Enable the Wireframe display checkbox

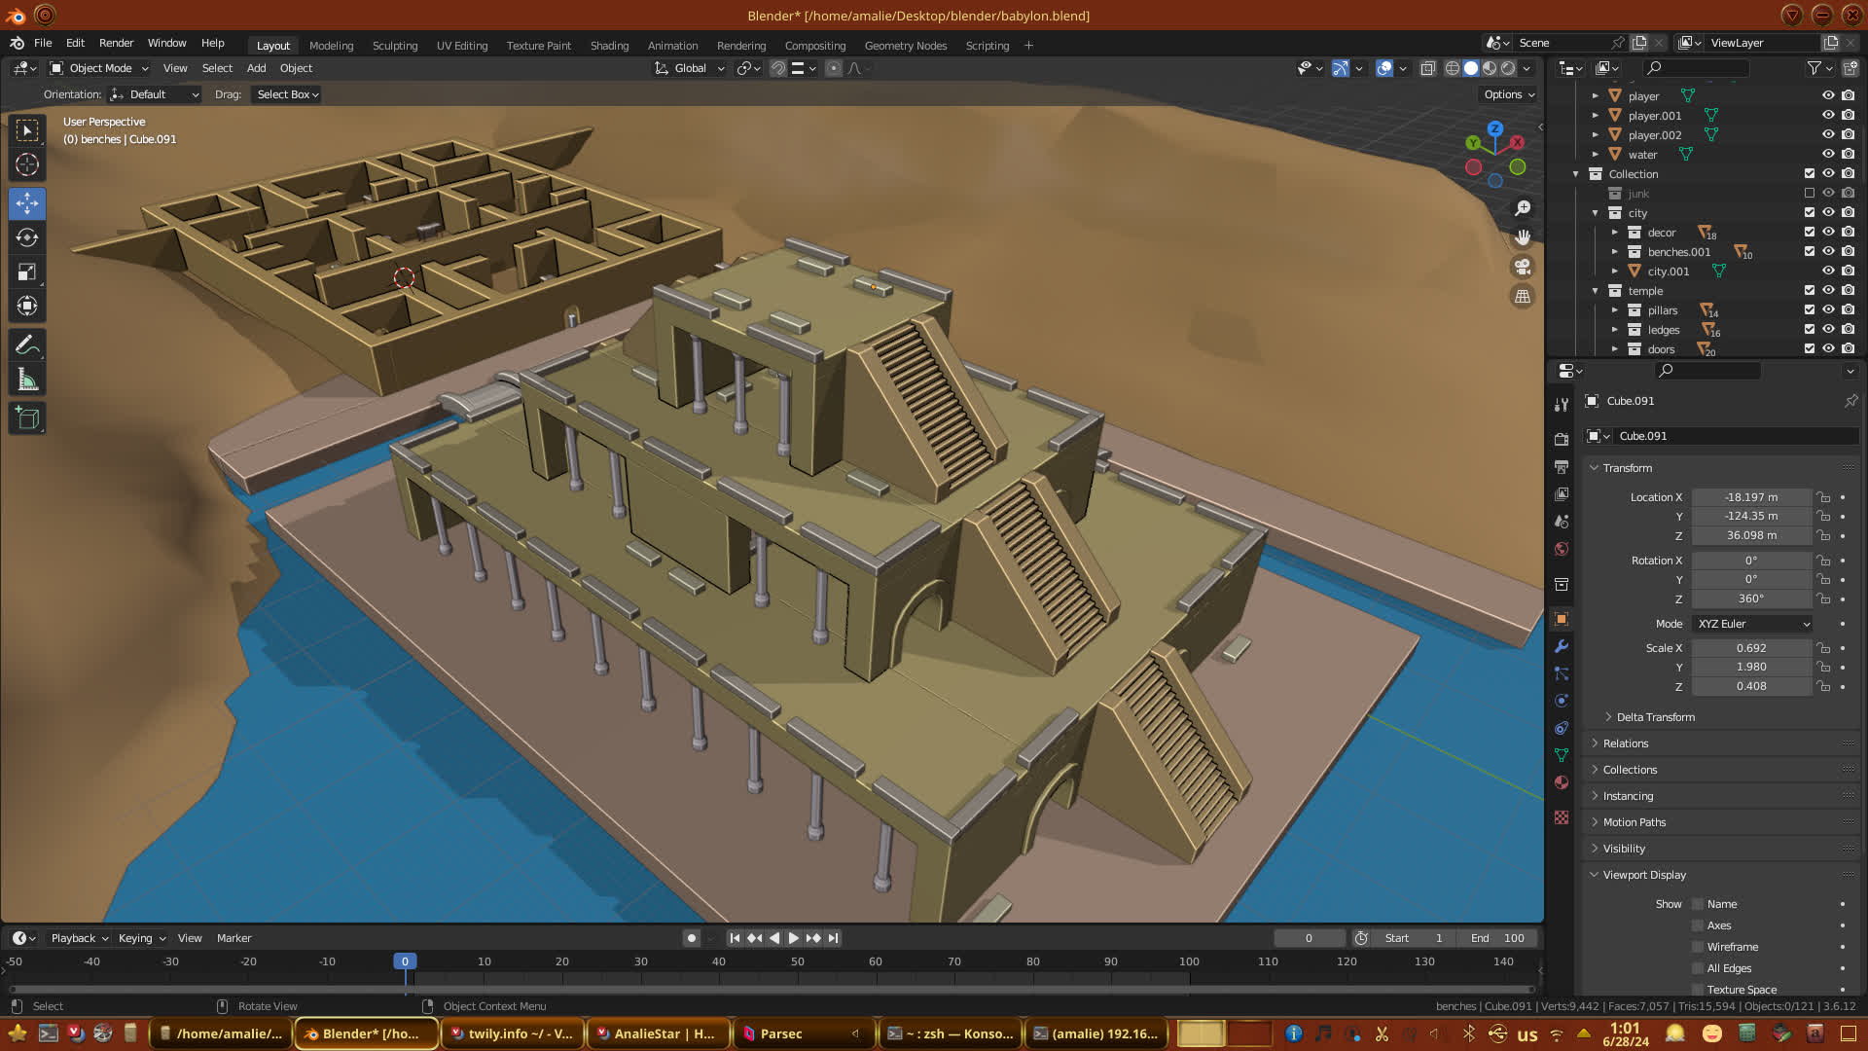(x=1698, y=947)
